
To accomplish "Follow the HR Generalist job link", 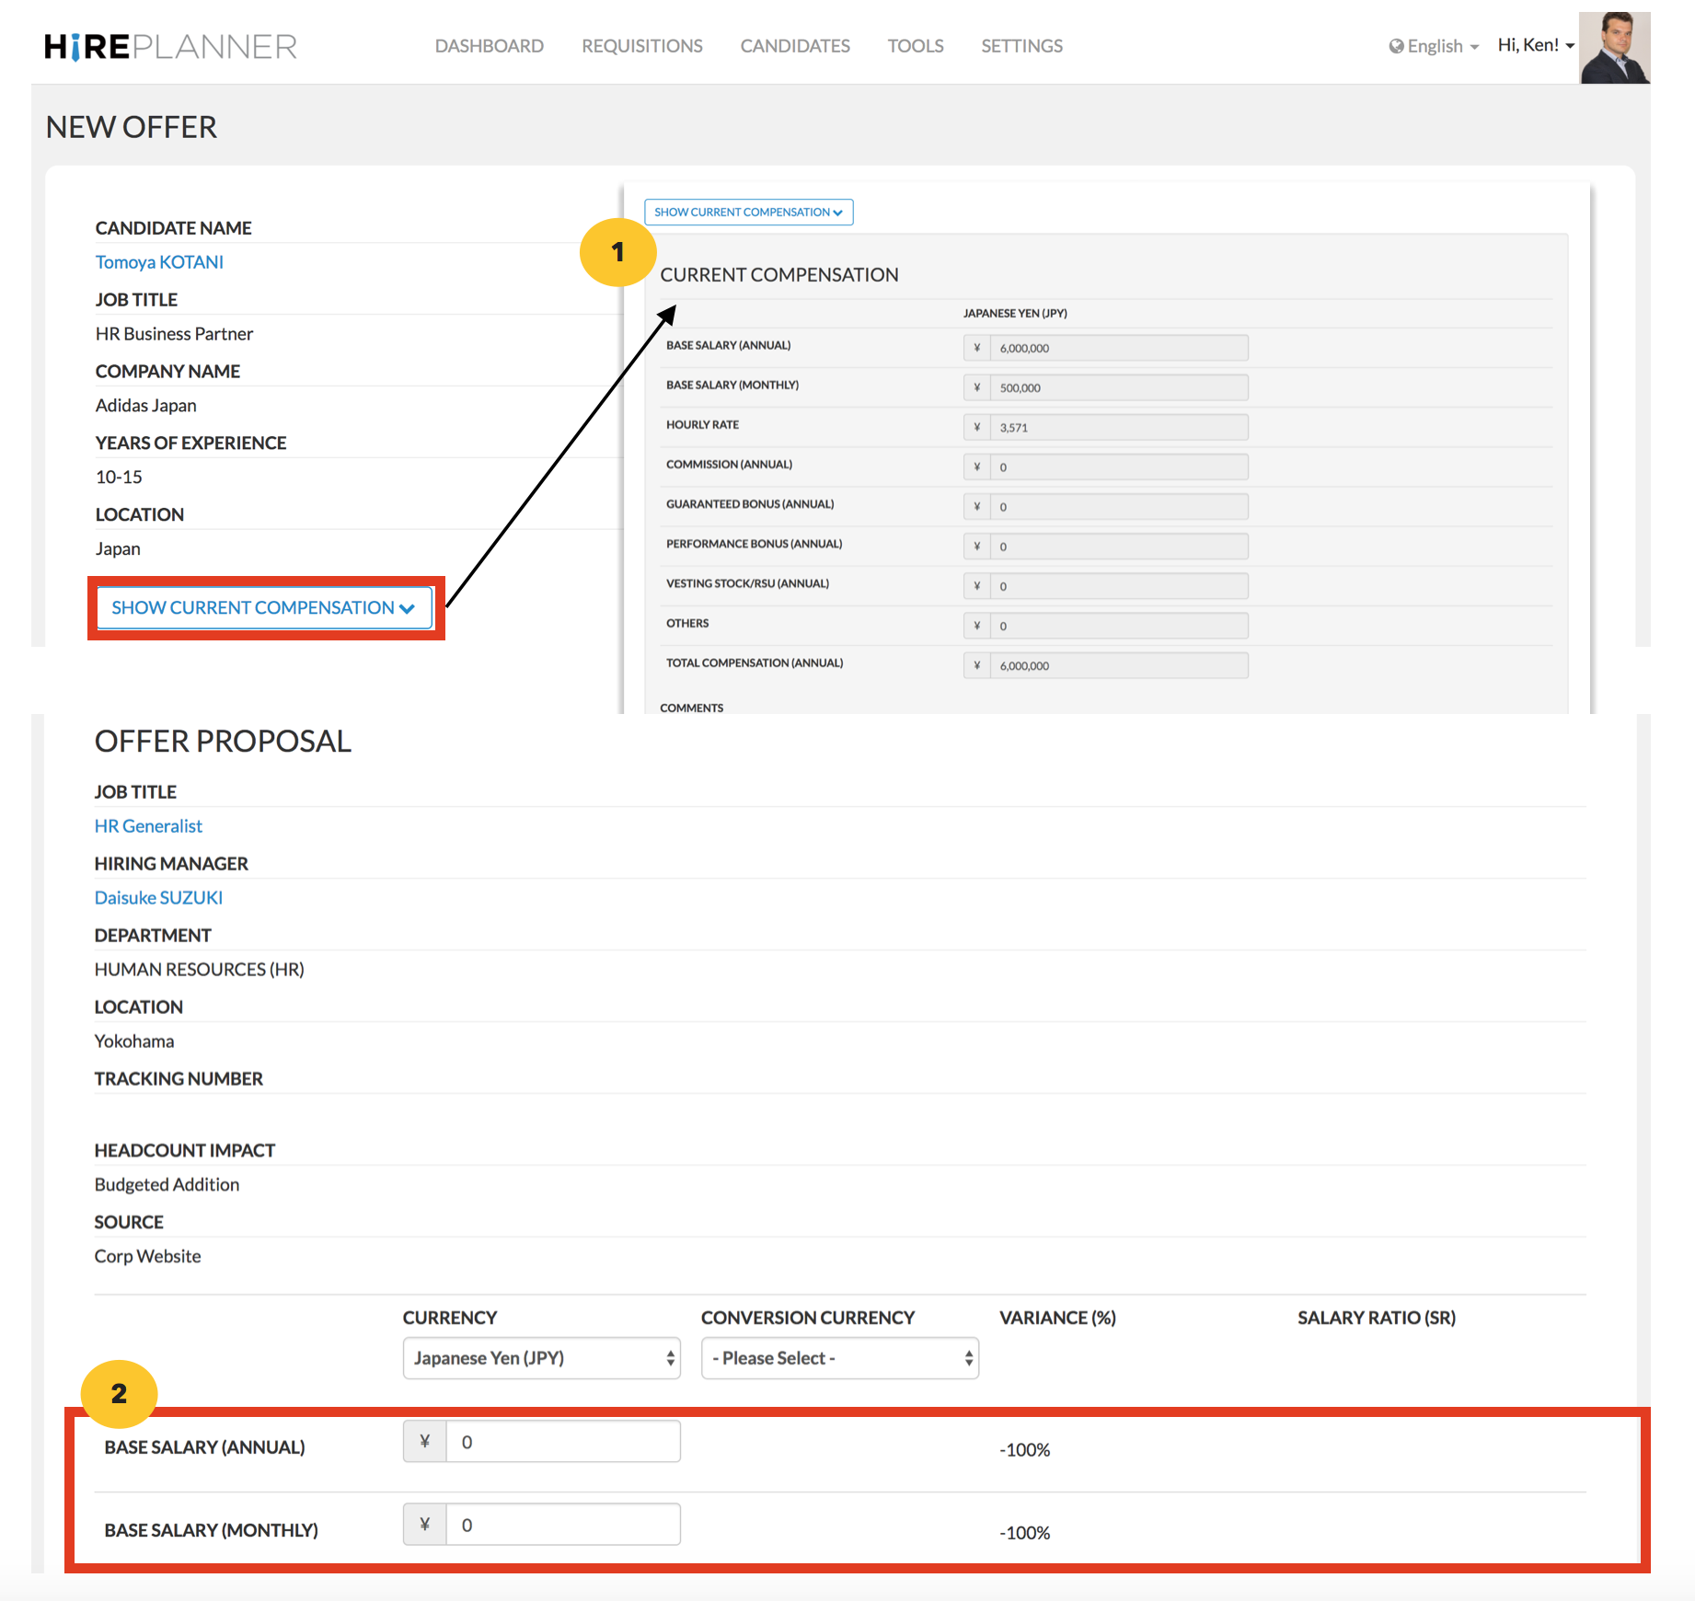I will (148, 826).
